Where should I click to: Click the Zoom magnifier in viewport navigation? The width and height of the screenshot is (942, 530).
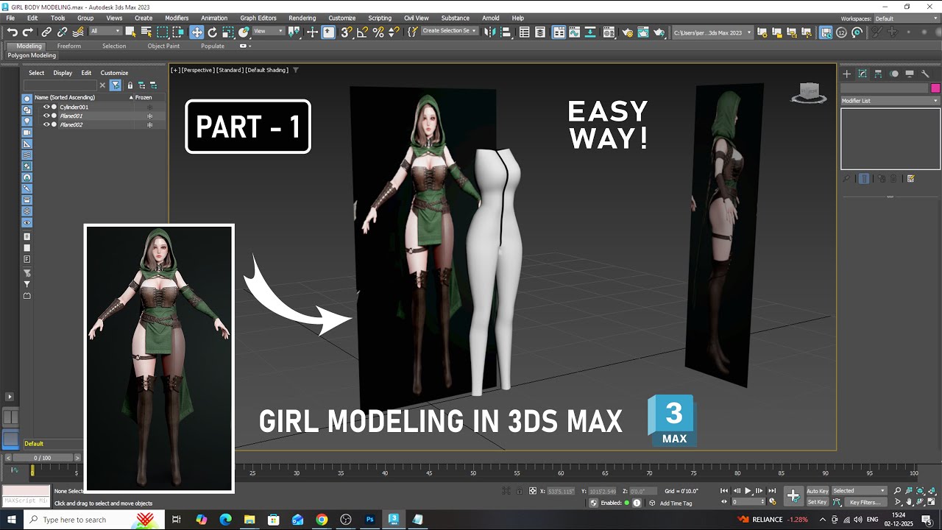pos(897,490)
